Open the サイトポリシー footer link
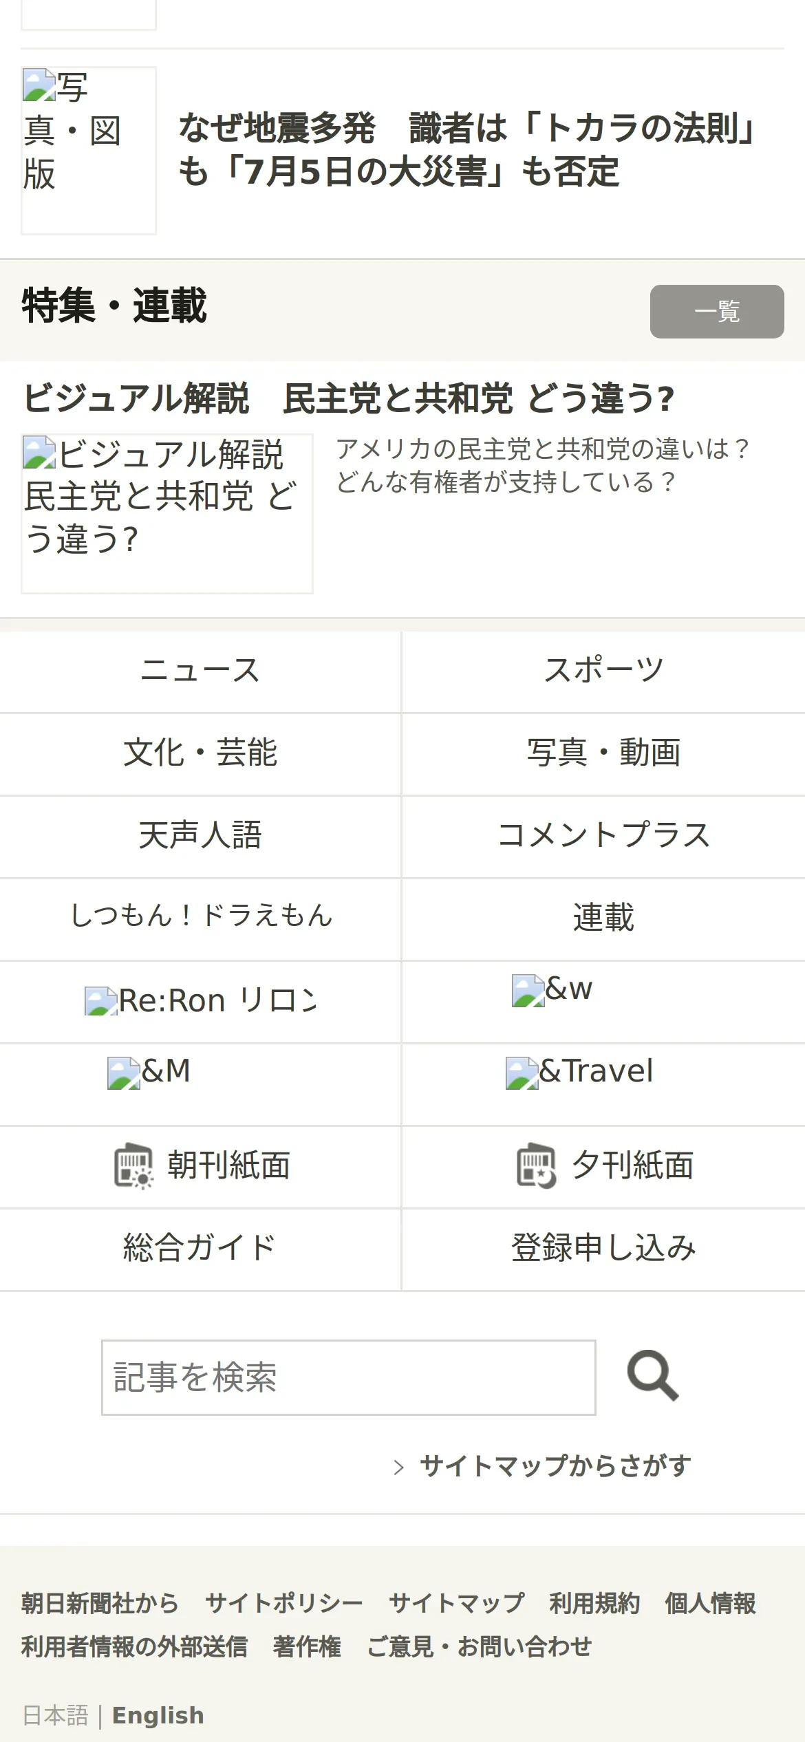Image resolution: width=805 pixels, height=1742 pixels. [x=283, y=1603]
